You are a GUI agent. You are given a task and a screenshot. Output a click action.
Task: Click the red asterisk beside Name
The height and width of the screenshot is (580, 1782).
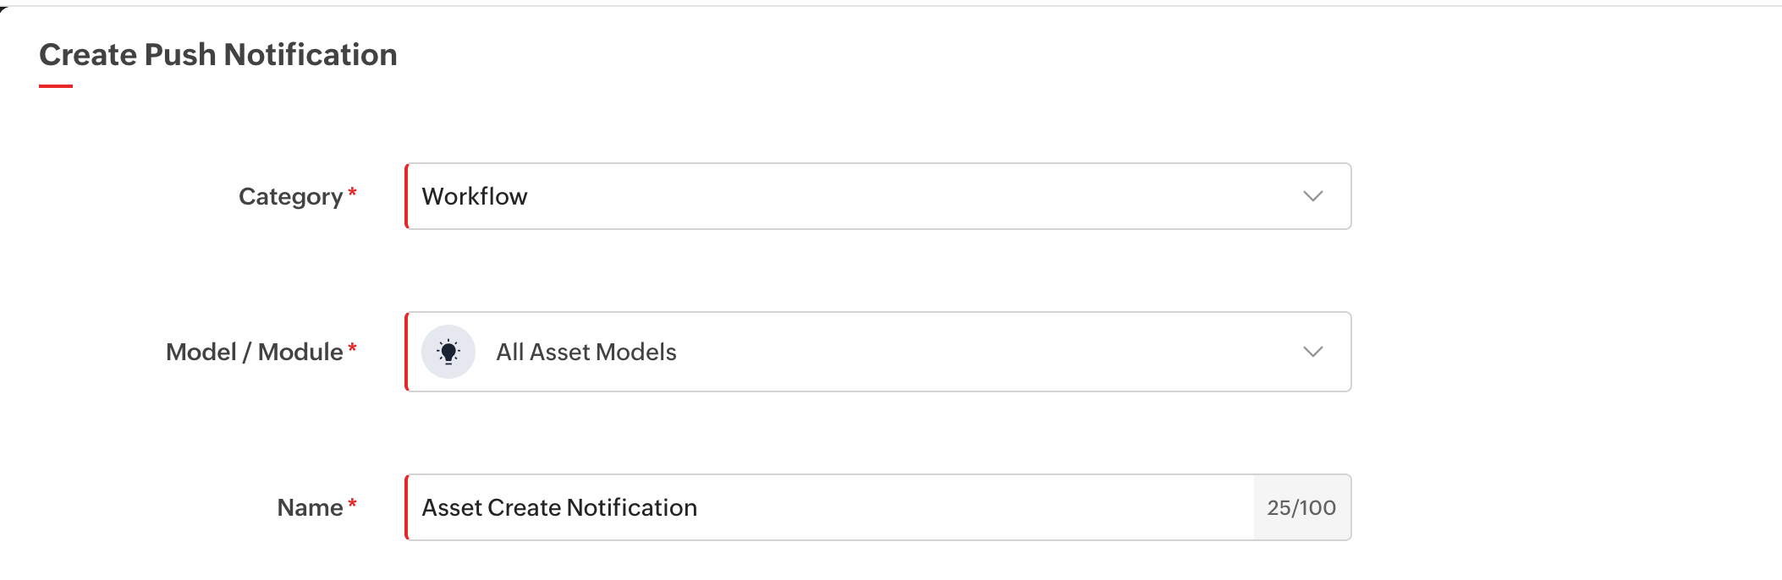coord(352,505)
